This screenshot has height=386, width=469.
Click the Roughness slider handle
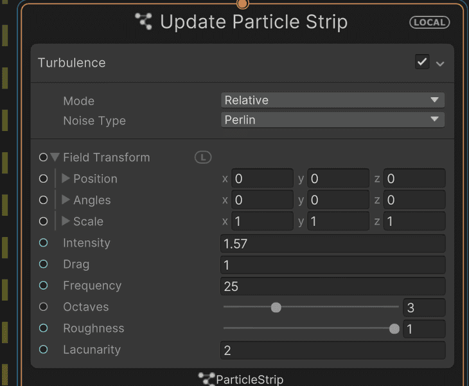(394, 329)
